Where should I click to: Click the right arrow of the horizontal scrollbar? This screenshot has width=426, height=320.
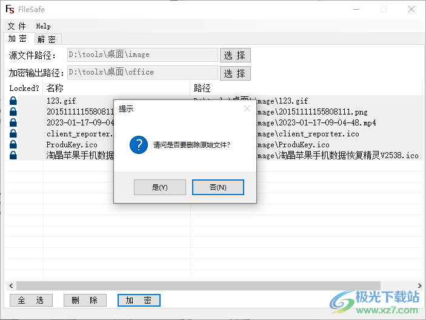tap(419, 286)
